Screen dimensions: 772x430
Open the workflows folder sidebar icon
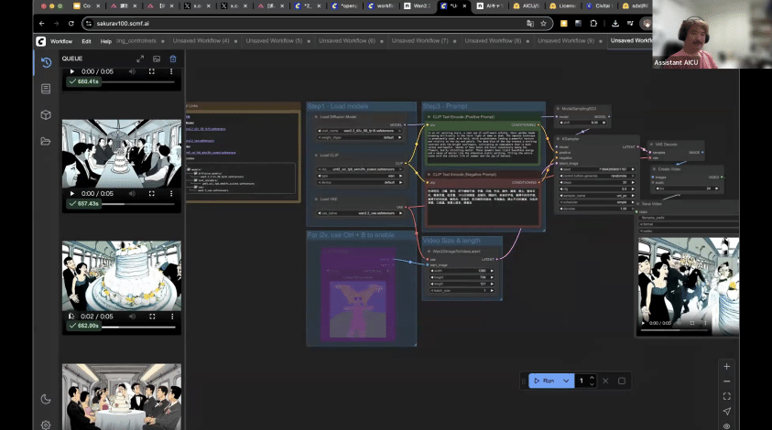click(46, 141)
